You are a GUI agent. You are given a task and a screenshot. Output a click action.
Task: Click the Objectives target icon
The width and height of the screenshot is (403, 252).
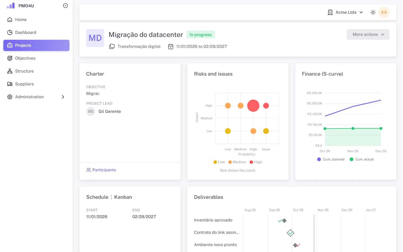[x=10, y=58]
